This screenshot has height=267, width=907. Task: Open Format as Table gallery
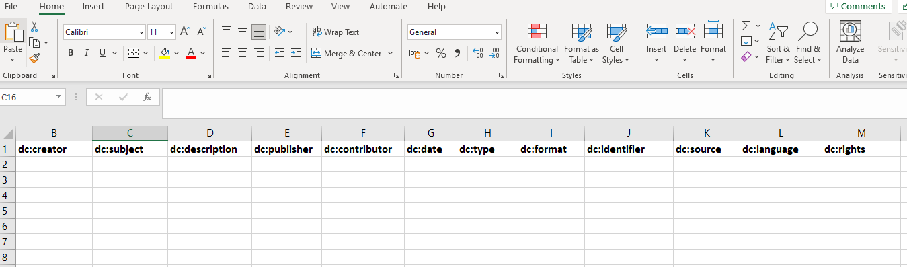(x=582, y=44)
